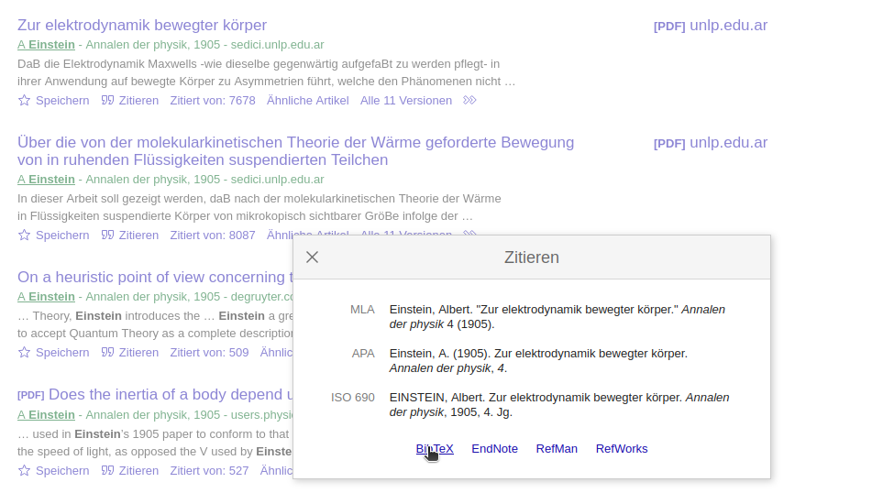
Task: Save the Brownian motion article with star
Action: [x=25, y=236]
